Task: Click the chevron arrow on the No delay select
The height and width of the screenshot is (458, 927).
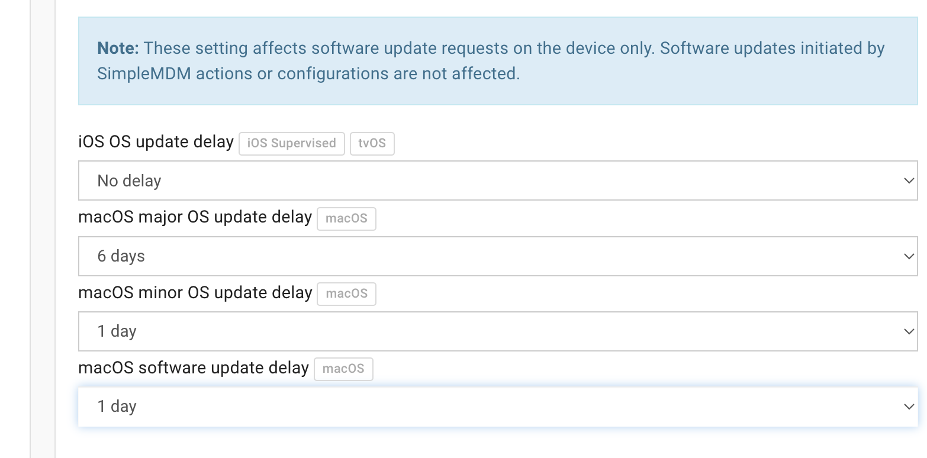Action: (x=909, y=180)
